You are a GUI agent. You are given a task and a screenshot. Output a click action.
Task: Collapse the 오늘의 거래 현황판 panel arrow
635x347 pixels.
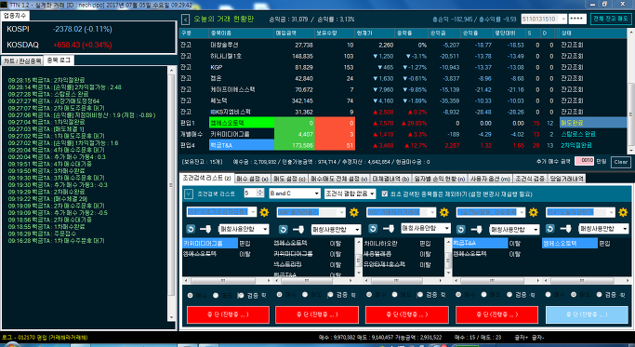[x=185, y=20]
